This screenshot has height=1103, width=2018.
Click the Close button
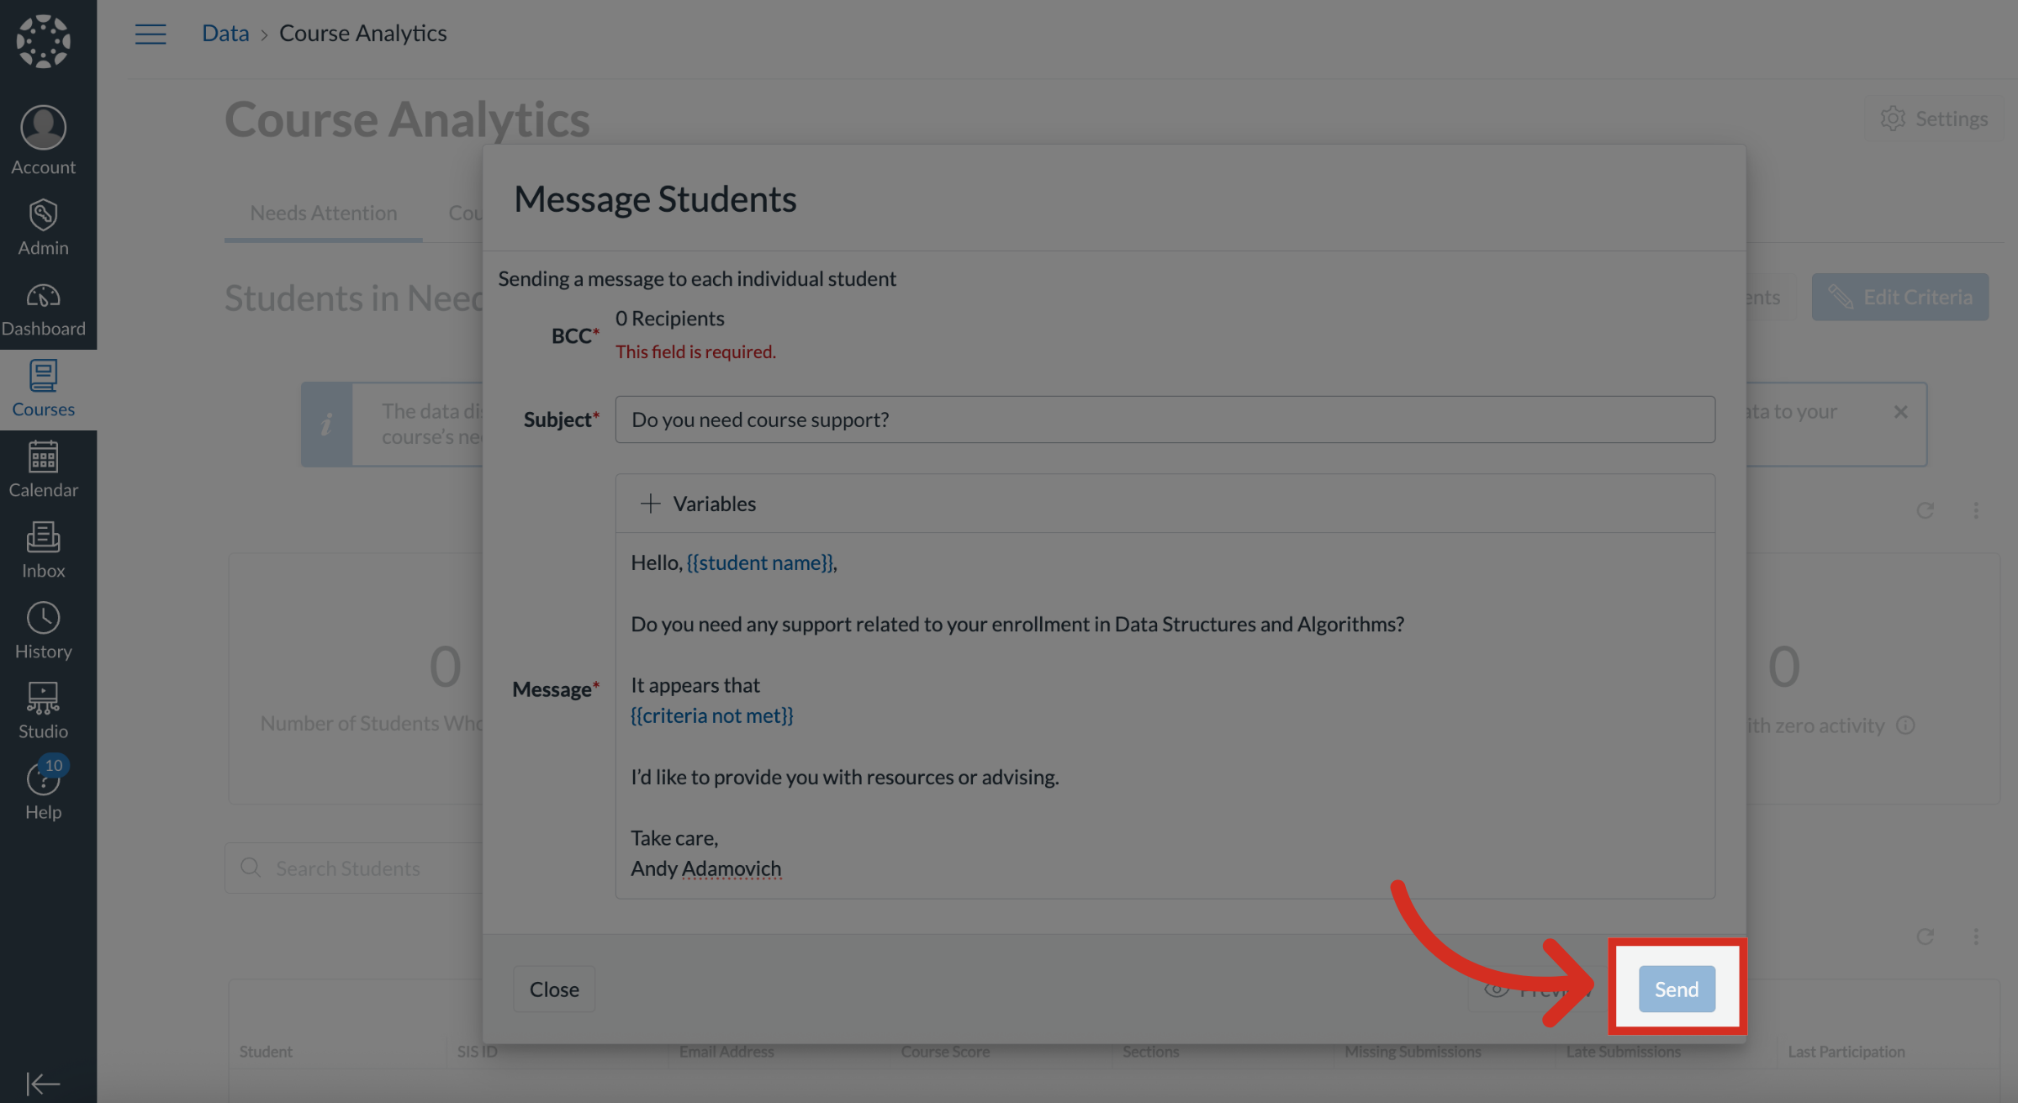pyautogui.click(x=554, y=989)
